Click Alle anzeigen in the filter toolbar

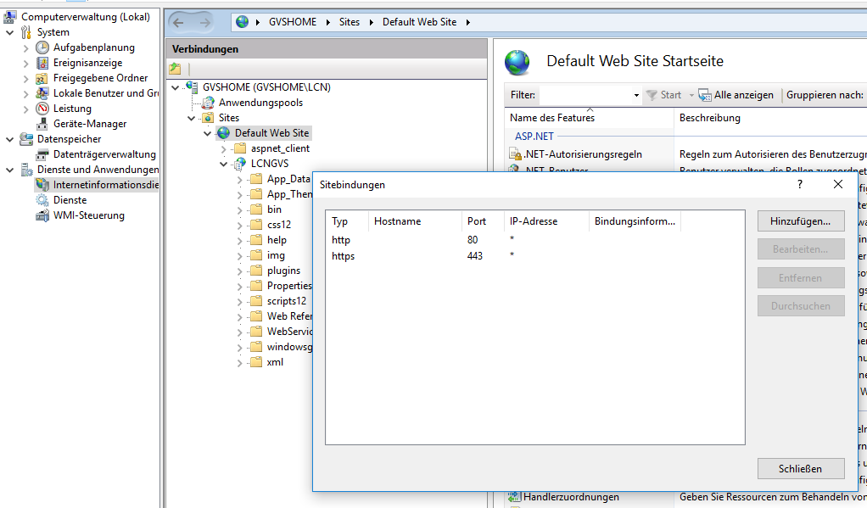[736, 95]
